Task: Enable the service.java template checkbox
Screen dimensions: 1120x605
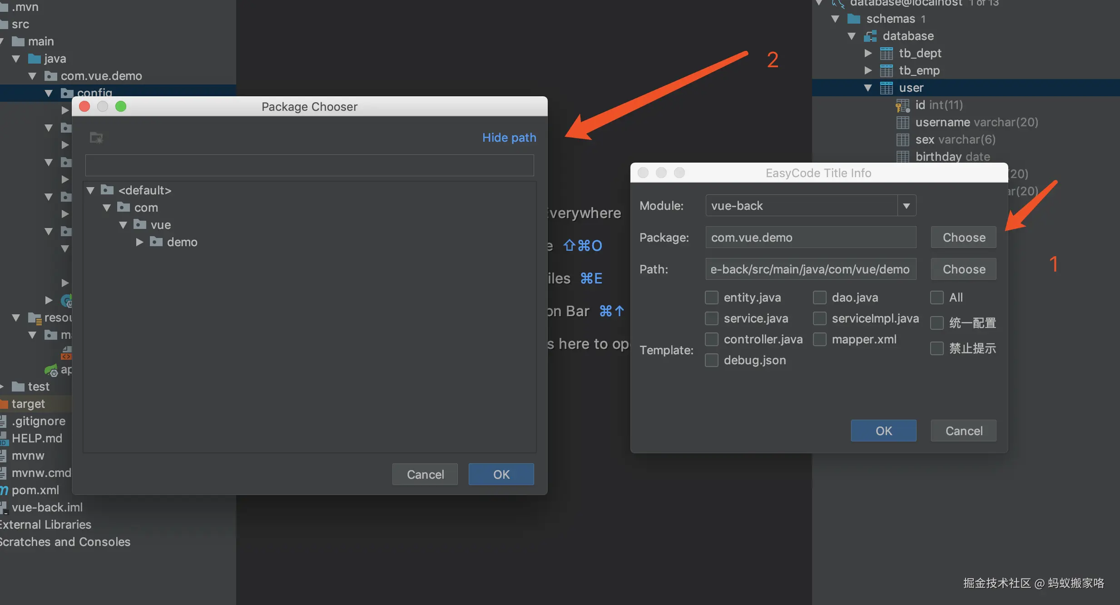Action: pyautogui.click(x=712, y=318)
